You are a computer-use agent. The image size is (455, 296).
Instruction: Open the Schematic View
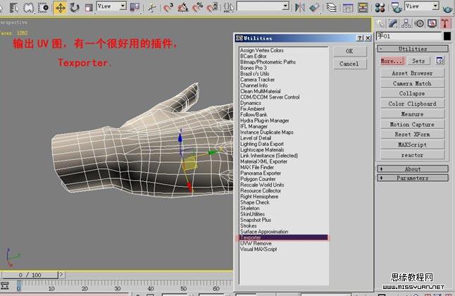pos(363,7)
